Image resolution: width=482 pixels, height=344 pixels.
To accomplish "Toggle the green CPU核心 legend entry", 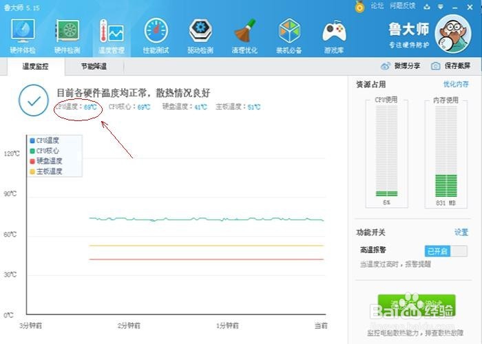I will coord(45,151).
